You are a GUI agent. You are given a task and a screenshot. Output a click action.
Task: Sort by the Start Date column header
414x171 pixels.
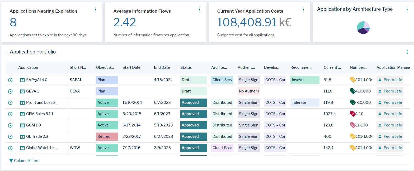pos(131,67)
